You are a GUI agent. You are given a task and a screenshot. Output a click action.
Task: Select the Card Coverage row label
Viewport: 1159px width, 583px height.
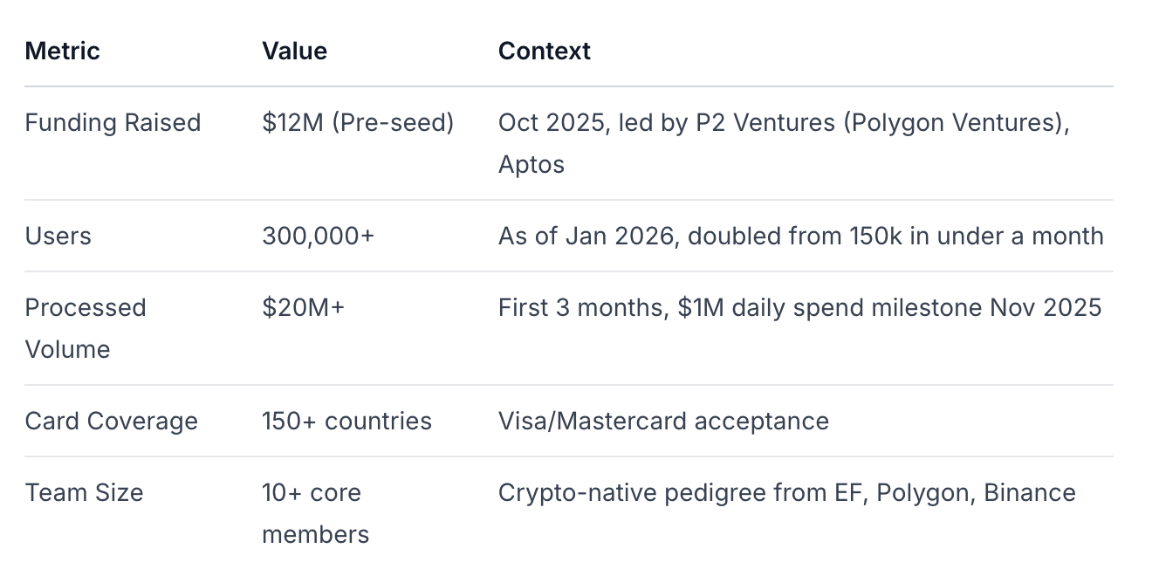tap(111, 422)
